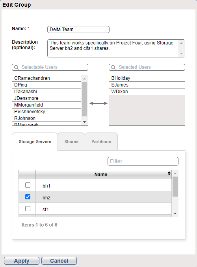Uncheck the bh2 storage server checkbox

28,197
